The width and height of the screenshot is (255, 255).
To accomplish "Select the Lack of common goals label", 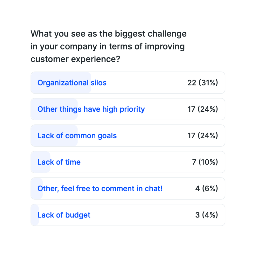I will pos(77,136).
